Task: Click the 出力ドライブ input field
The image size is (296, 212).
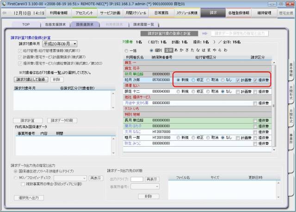Action: (x=137, y=179)
